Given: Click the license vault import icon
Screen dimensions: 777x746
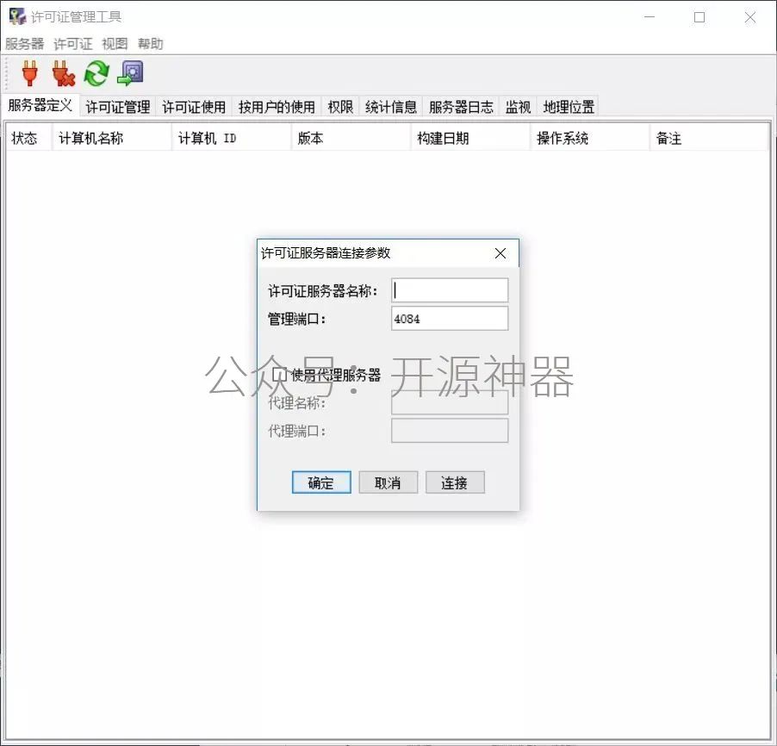Looking at the screenshot, I should click(130, 73).
